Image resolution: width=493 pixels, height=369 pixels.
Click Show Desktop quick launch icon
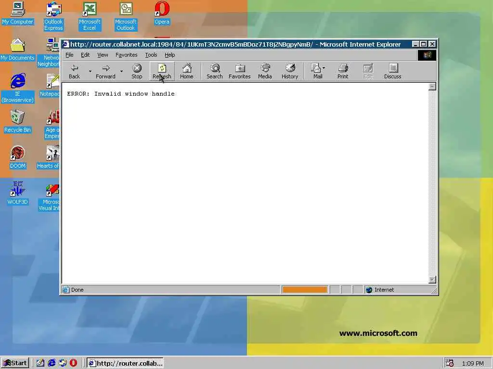click(x=40, y=363)
